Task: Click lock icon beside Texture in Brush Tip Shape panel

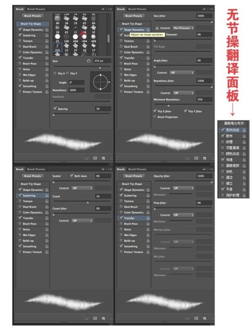Action: tap(47, 41)
